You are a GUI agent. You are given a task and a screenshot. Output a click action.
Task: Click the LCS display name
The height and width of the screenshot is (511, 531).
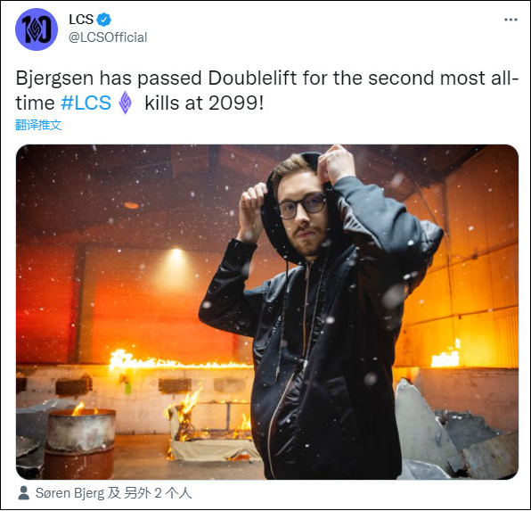click(81, 20)
